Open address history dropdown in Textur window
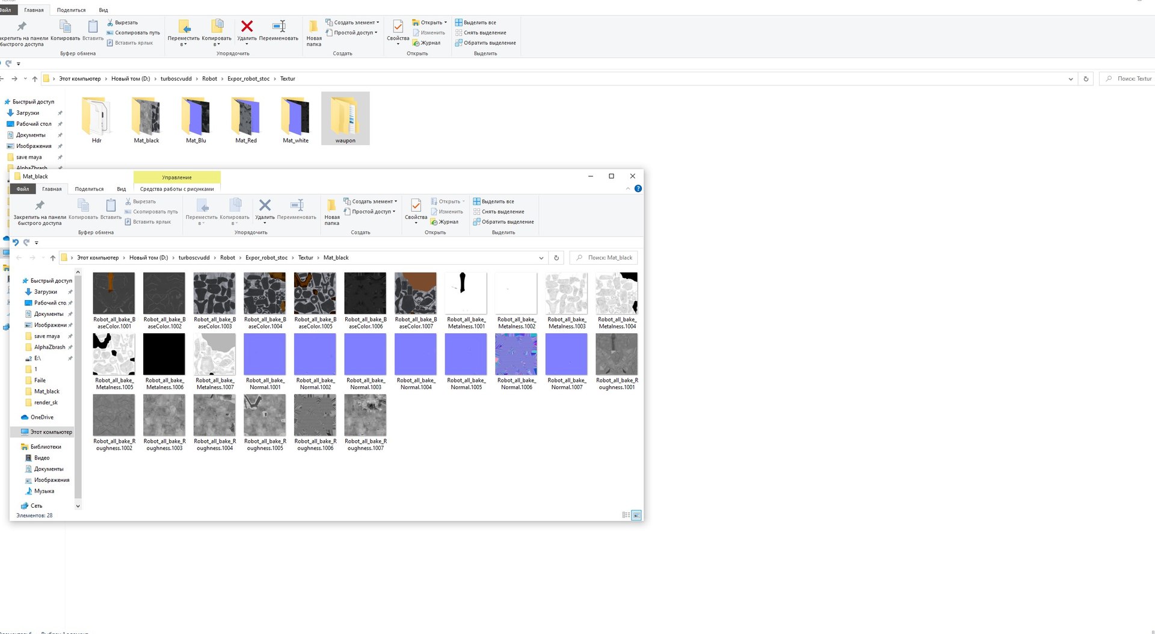This screenshot has height=634, width=1155. click(x=1071, y=79)
